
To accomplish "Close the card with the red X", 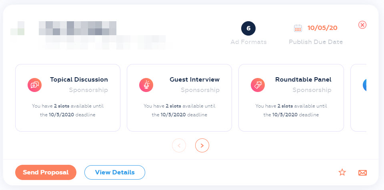I will coord(362,25).
